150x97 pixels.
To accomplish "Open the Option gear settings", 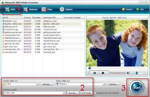I will tap(66, 9).
